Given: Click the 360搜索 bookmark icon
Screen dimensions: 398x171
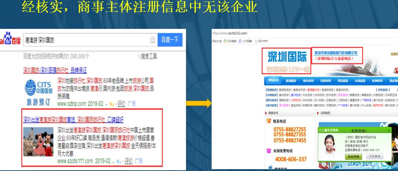Looking at the screenshot, I should pyautogui.click(x=225, y=41).
